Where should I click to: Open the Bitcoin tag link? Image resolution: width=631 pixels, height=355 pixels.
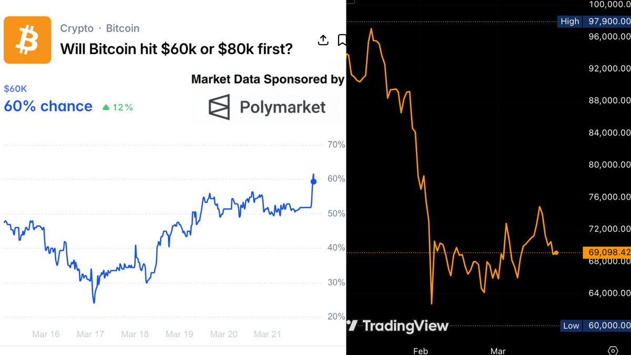point(123,28)
